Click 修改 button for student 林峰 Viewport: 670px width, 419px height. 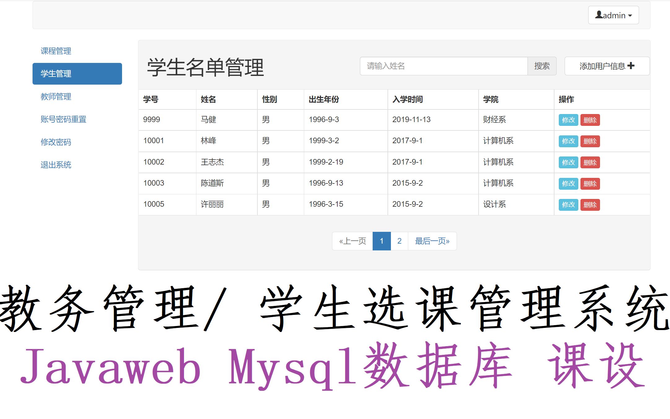point(568,141)
